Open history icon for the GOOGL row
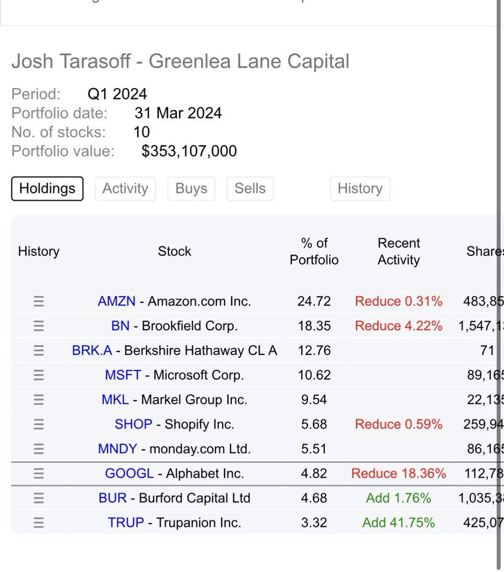 click(39, 473)
